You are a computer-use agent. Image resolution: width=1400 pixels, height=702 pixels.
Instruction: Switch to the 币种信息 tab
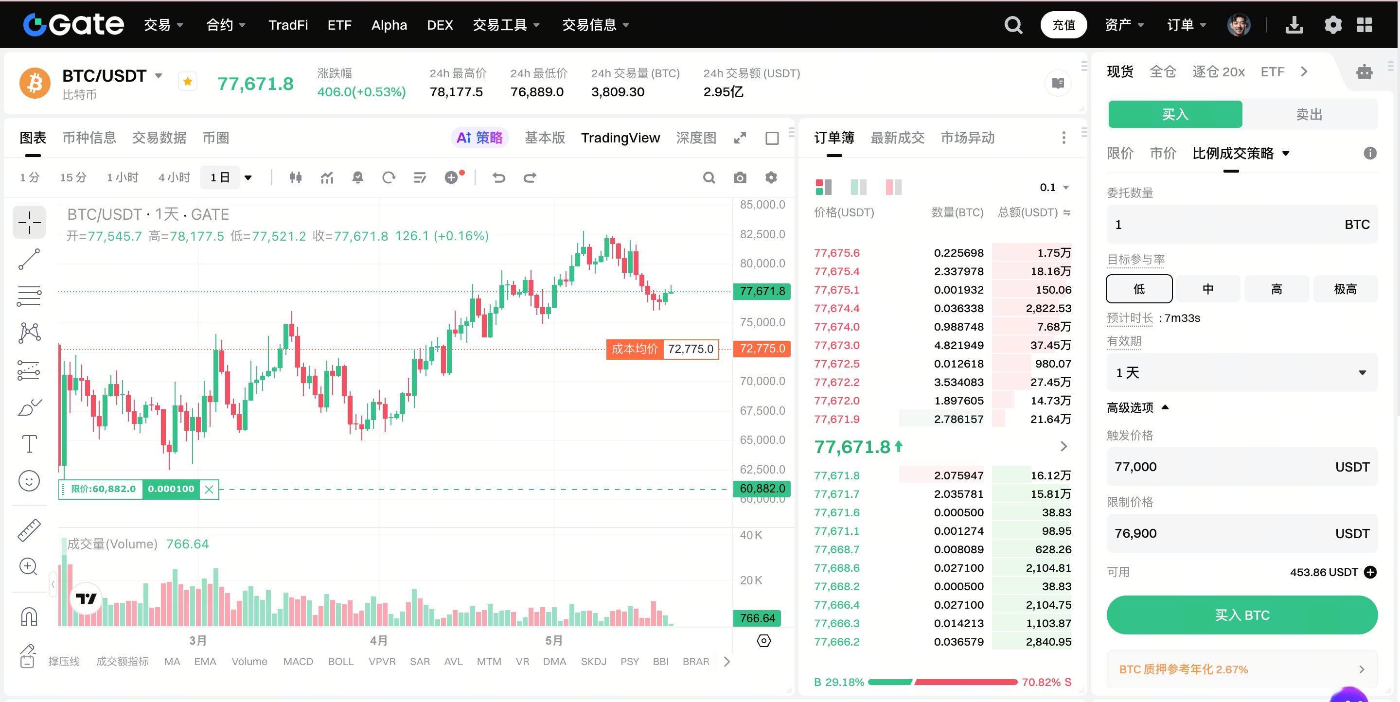89,138
